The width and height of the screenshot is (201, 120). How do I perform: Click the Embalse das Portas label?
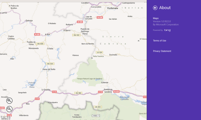(x=32, y=85)
